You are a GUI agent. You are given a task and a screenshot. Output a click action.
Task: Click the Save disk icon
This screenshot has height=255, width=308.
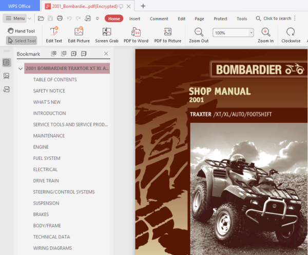coord(50,19)
